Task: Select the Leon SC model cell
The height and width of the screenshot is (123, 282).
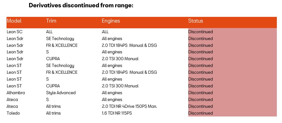Action: click(15, 32)
